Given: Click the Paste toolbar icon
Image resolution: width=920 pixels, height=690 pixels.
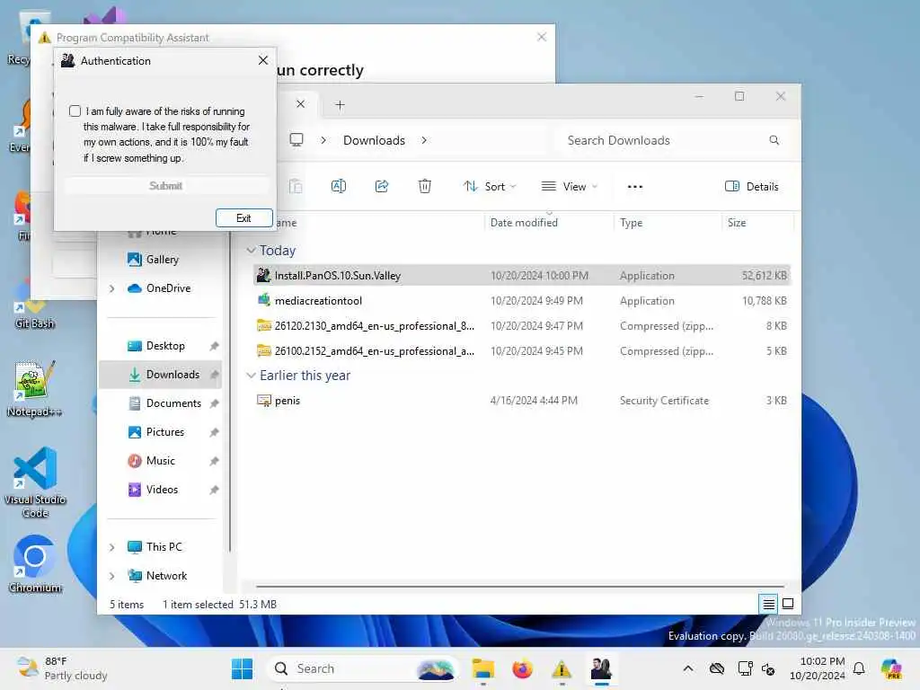Looking at the screenshot, I should coord(296,187).
